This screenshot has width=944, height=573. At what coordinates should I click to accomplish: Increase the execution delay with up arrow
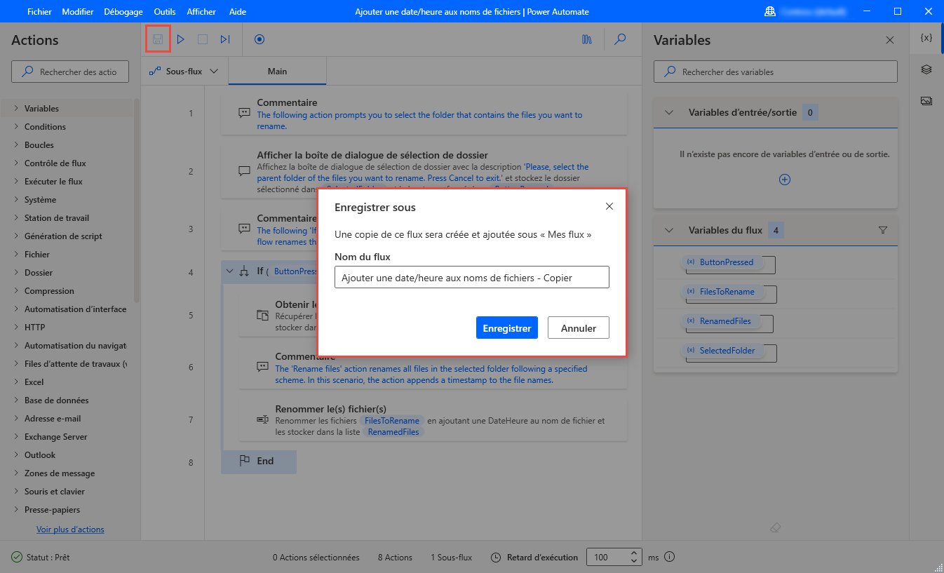[634, 553]
